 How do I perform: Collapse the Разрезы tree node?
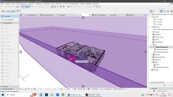[151, 27]
